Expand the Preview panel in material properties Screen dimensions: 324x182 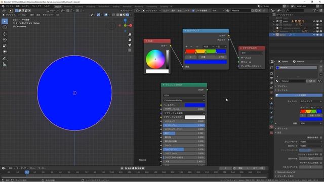coord(282,86)
